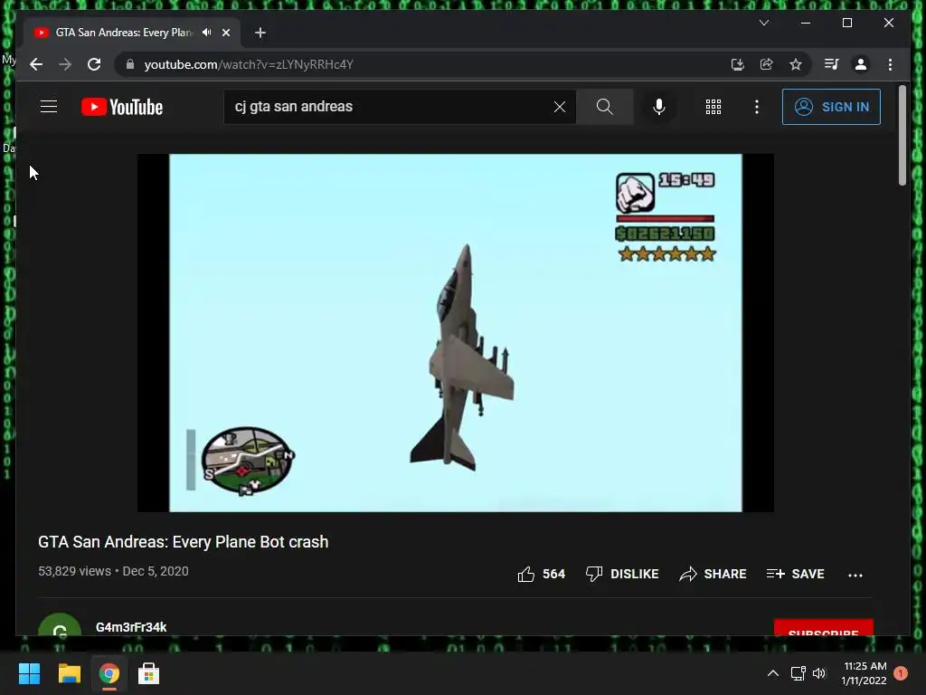Click the video player to pause

click(456, 333)
